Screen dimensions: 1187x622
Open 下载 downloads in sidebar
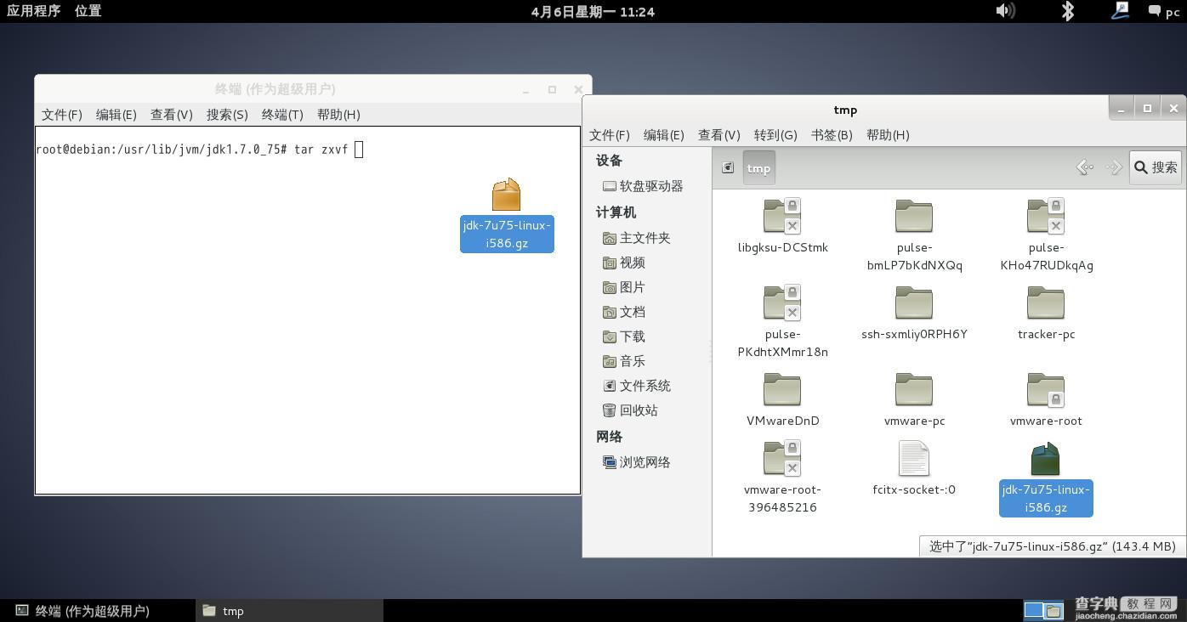(623, 336)
